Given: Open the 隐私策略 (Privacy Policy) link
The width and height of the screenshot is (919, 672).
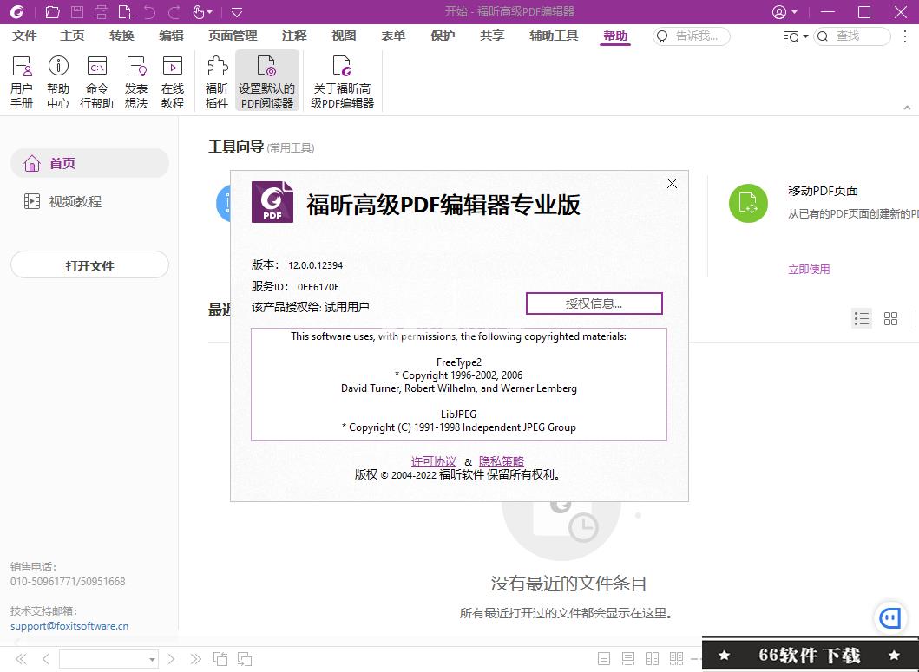Looking at the screenshot, I should [x=502, y=461].
